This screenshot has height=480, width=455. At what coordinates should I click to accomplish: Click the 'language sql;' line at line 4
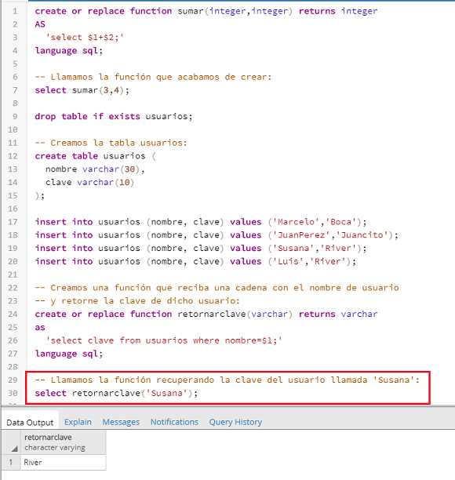coord(69,50)
